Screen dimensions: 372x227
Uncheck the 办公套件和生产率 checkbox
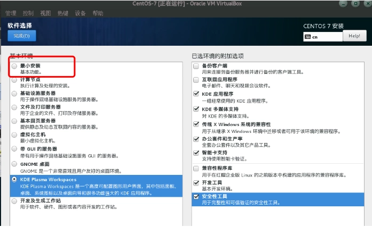[x=196, y=139]
